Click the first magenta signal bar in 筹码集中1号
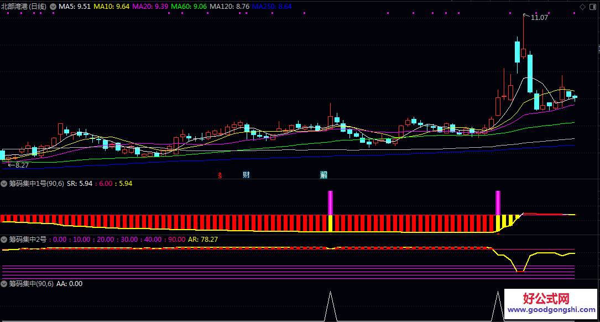 [330, 202]
